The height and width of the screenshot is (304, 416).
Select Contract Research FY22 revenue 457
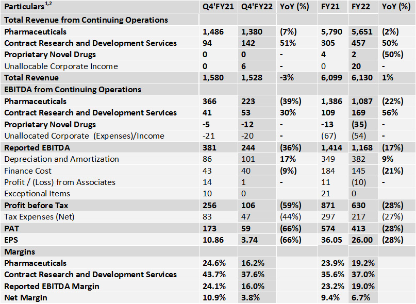[358, 43]
